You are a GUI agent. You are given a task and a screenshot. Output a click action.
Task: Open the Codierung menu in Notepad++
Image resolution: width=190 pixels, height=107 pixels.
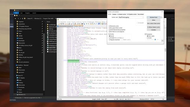(79, 22)
